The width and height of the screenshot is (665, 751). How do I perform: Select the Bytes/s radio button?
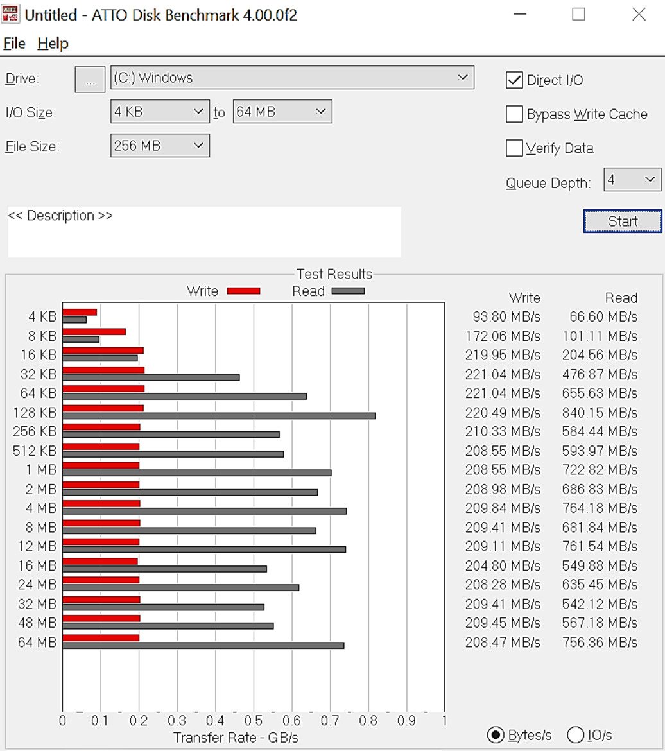496,735
